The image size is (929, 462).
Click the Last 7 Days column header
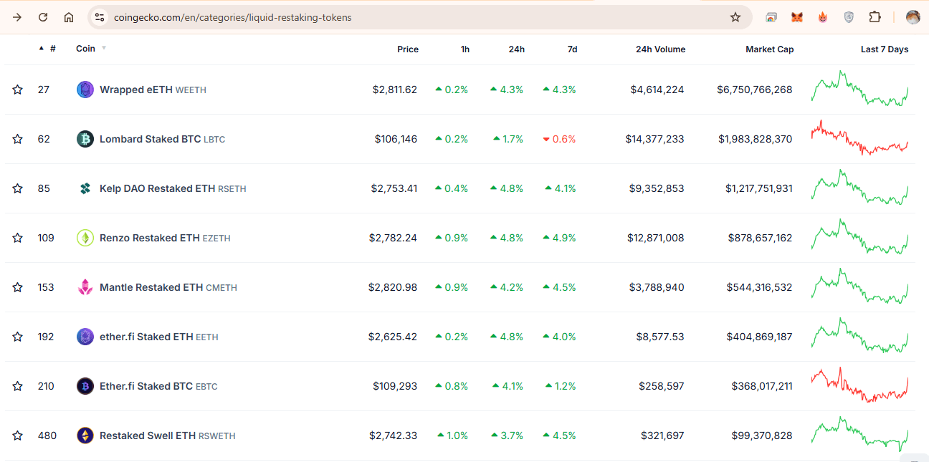coord(885,49)
